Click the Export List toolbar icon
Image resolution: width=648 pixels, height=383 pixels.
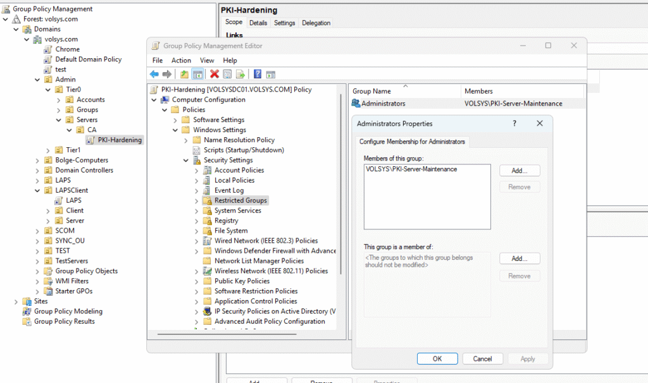point(240,74)
